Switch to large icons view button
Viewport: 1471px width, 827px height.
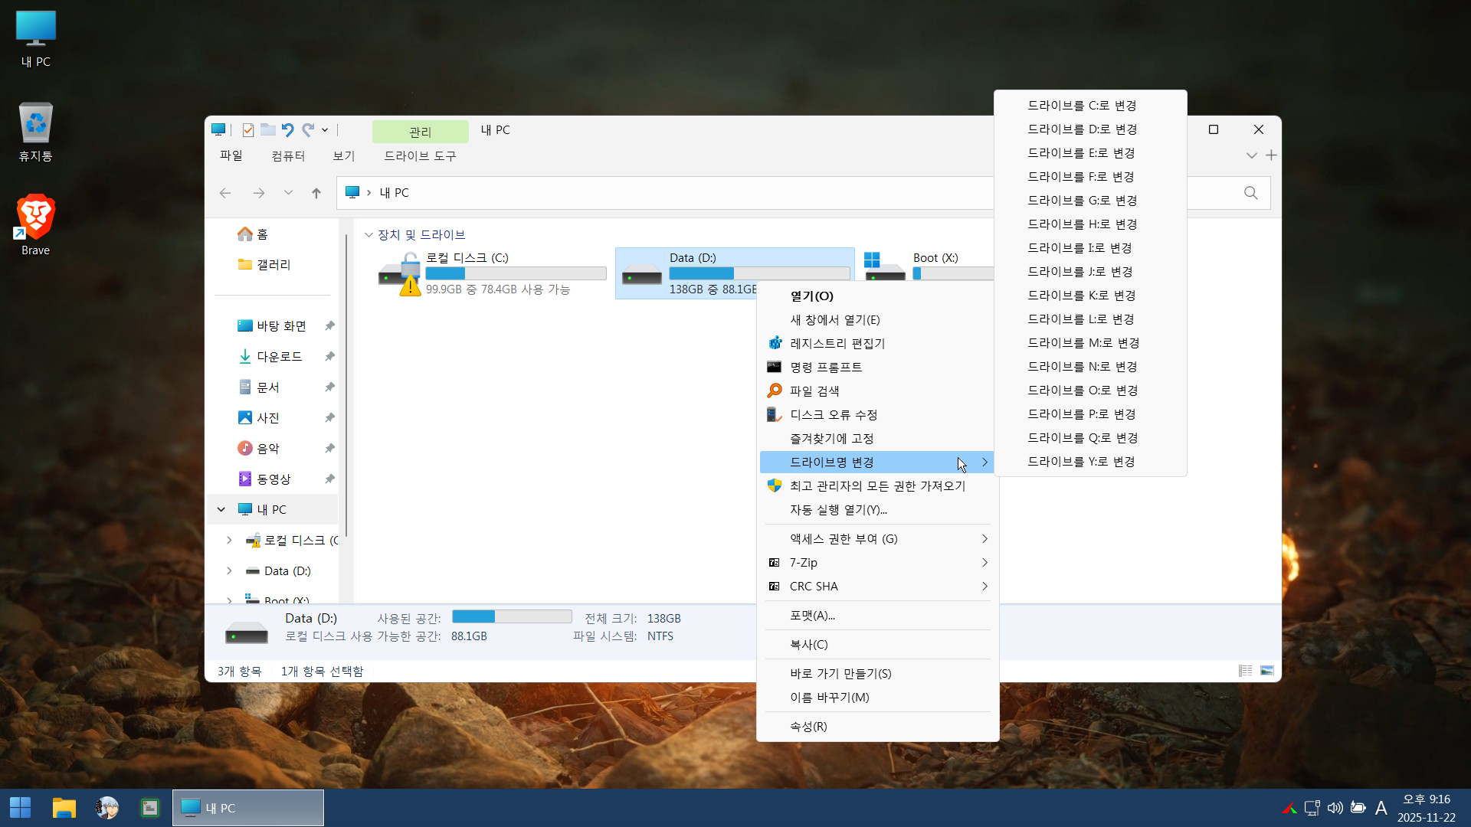coord(1267,671)
